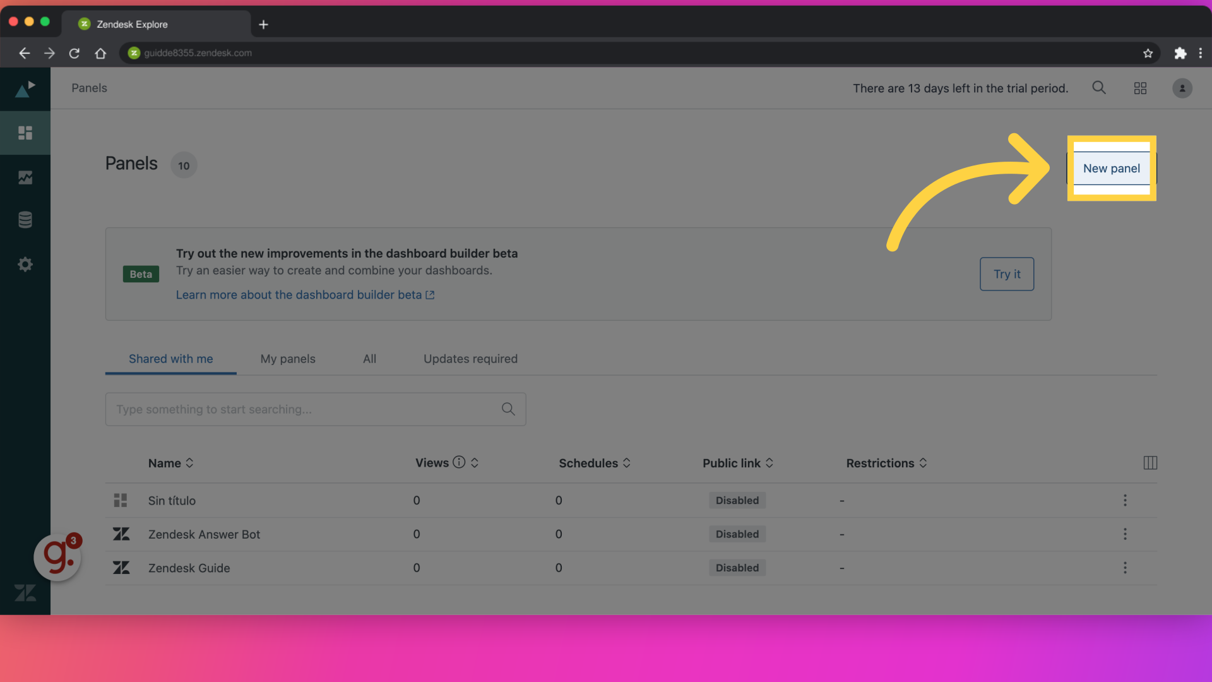Click the dashboard icon beside Sin título
The height and width of the screenshot is (682, 1212).
click(x=121, y=500)
